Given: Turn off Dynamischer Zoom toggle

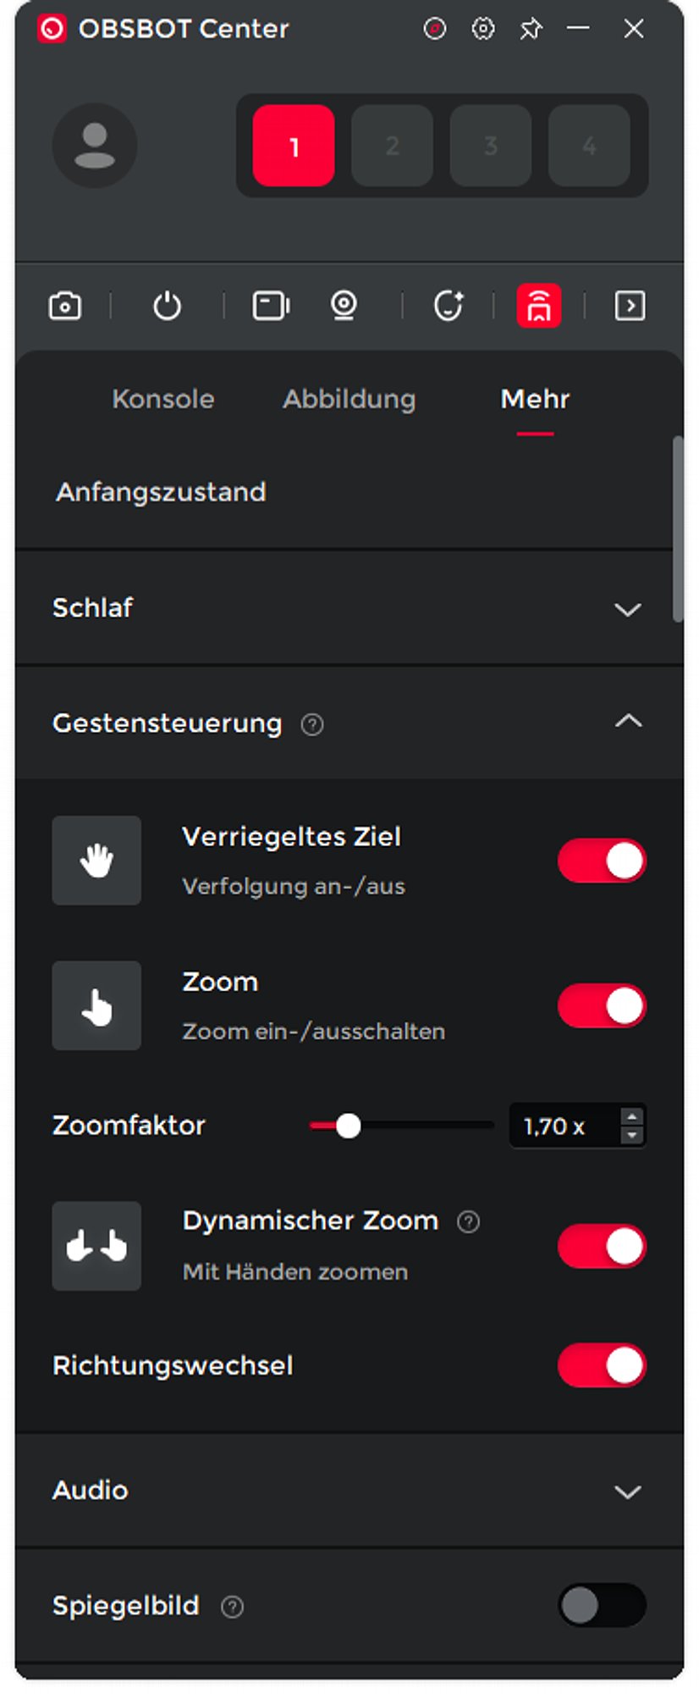Looking at the screenshot, I should pyautogui.click(x=602, y=1246).
